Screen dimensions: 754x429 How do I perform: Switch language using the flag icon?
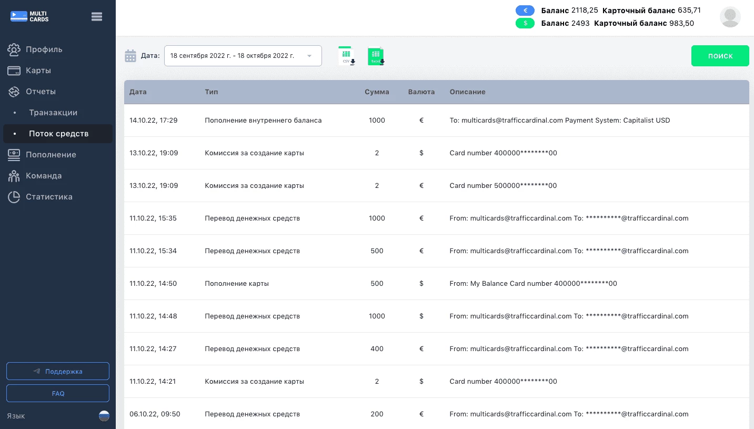click(x=104, y=416)
